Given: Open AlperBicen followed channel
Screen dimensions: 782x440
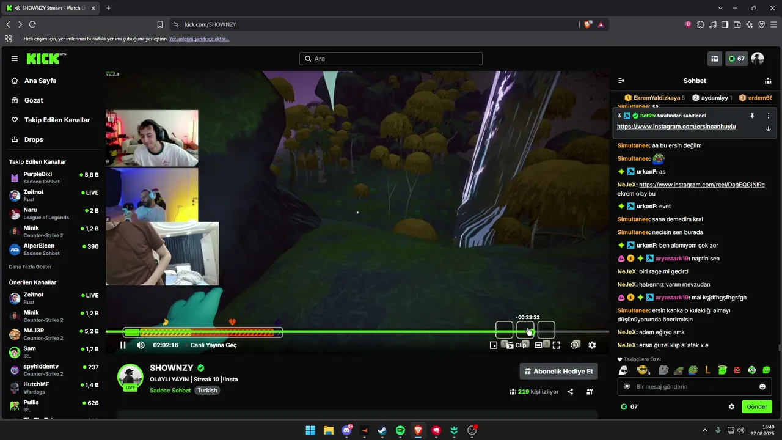Looking at the screenshot, I should pos(54,249).
